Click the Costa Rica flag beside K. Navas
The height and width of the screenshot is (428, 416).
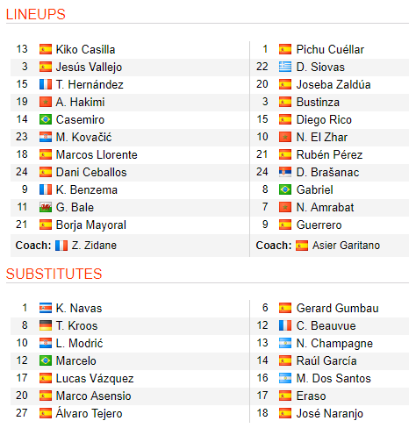(x=46, y=308)
